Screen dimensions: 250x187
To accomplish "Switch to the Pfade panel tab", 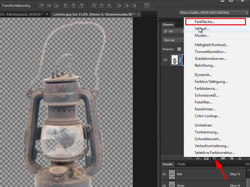I will point(181,164).
